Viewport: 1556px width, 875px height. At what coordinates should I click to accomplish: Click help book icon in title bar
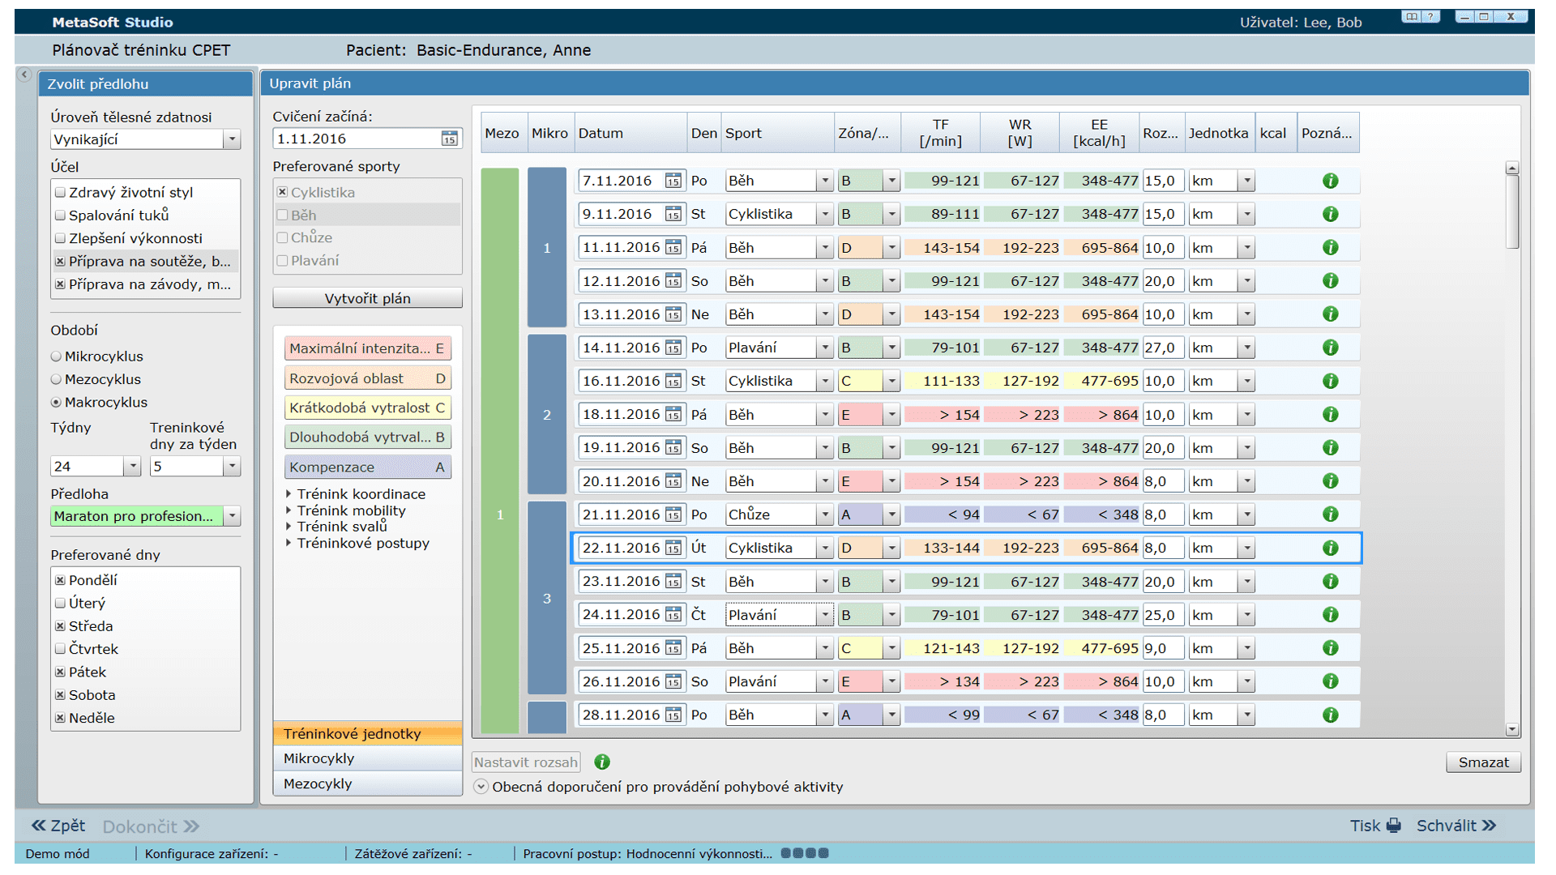tap(1411, 17)
